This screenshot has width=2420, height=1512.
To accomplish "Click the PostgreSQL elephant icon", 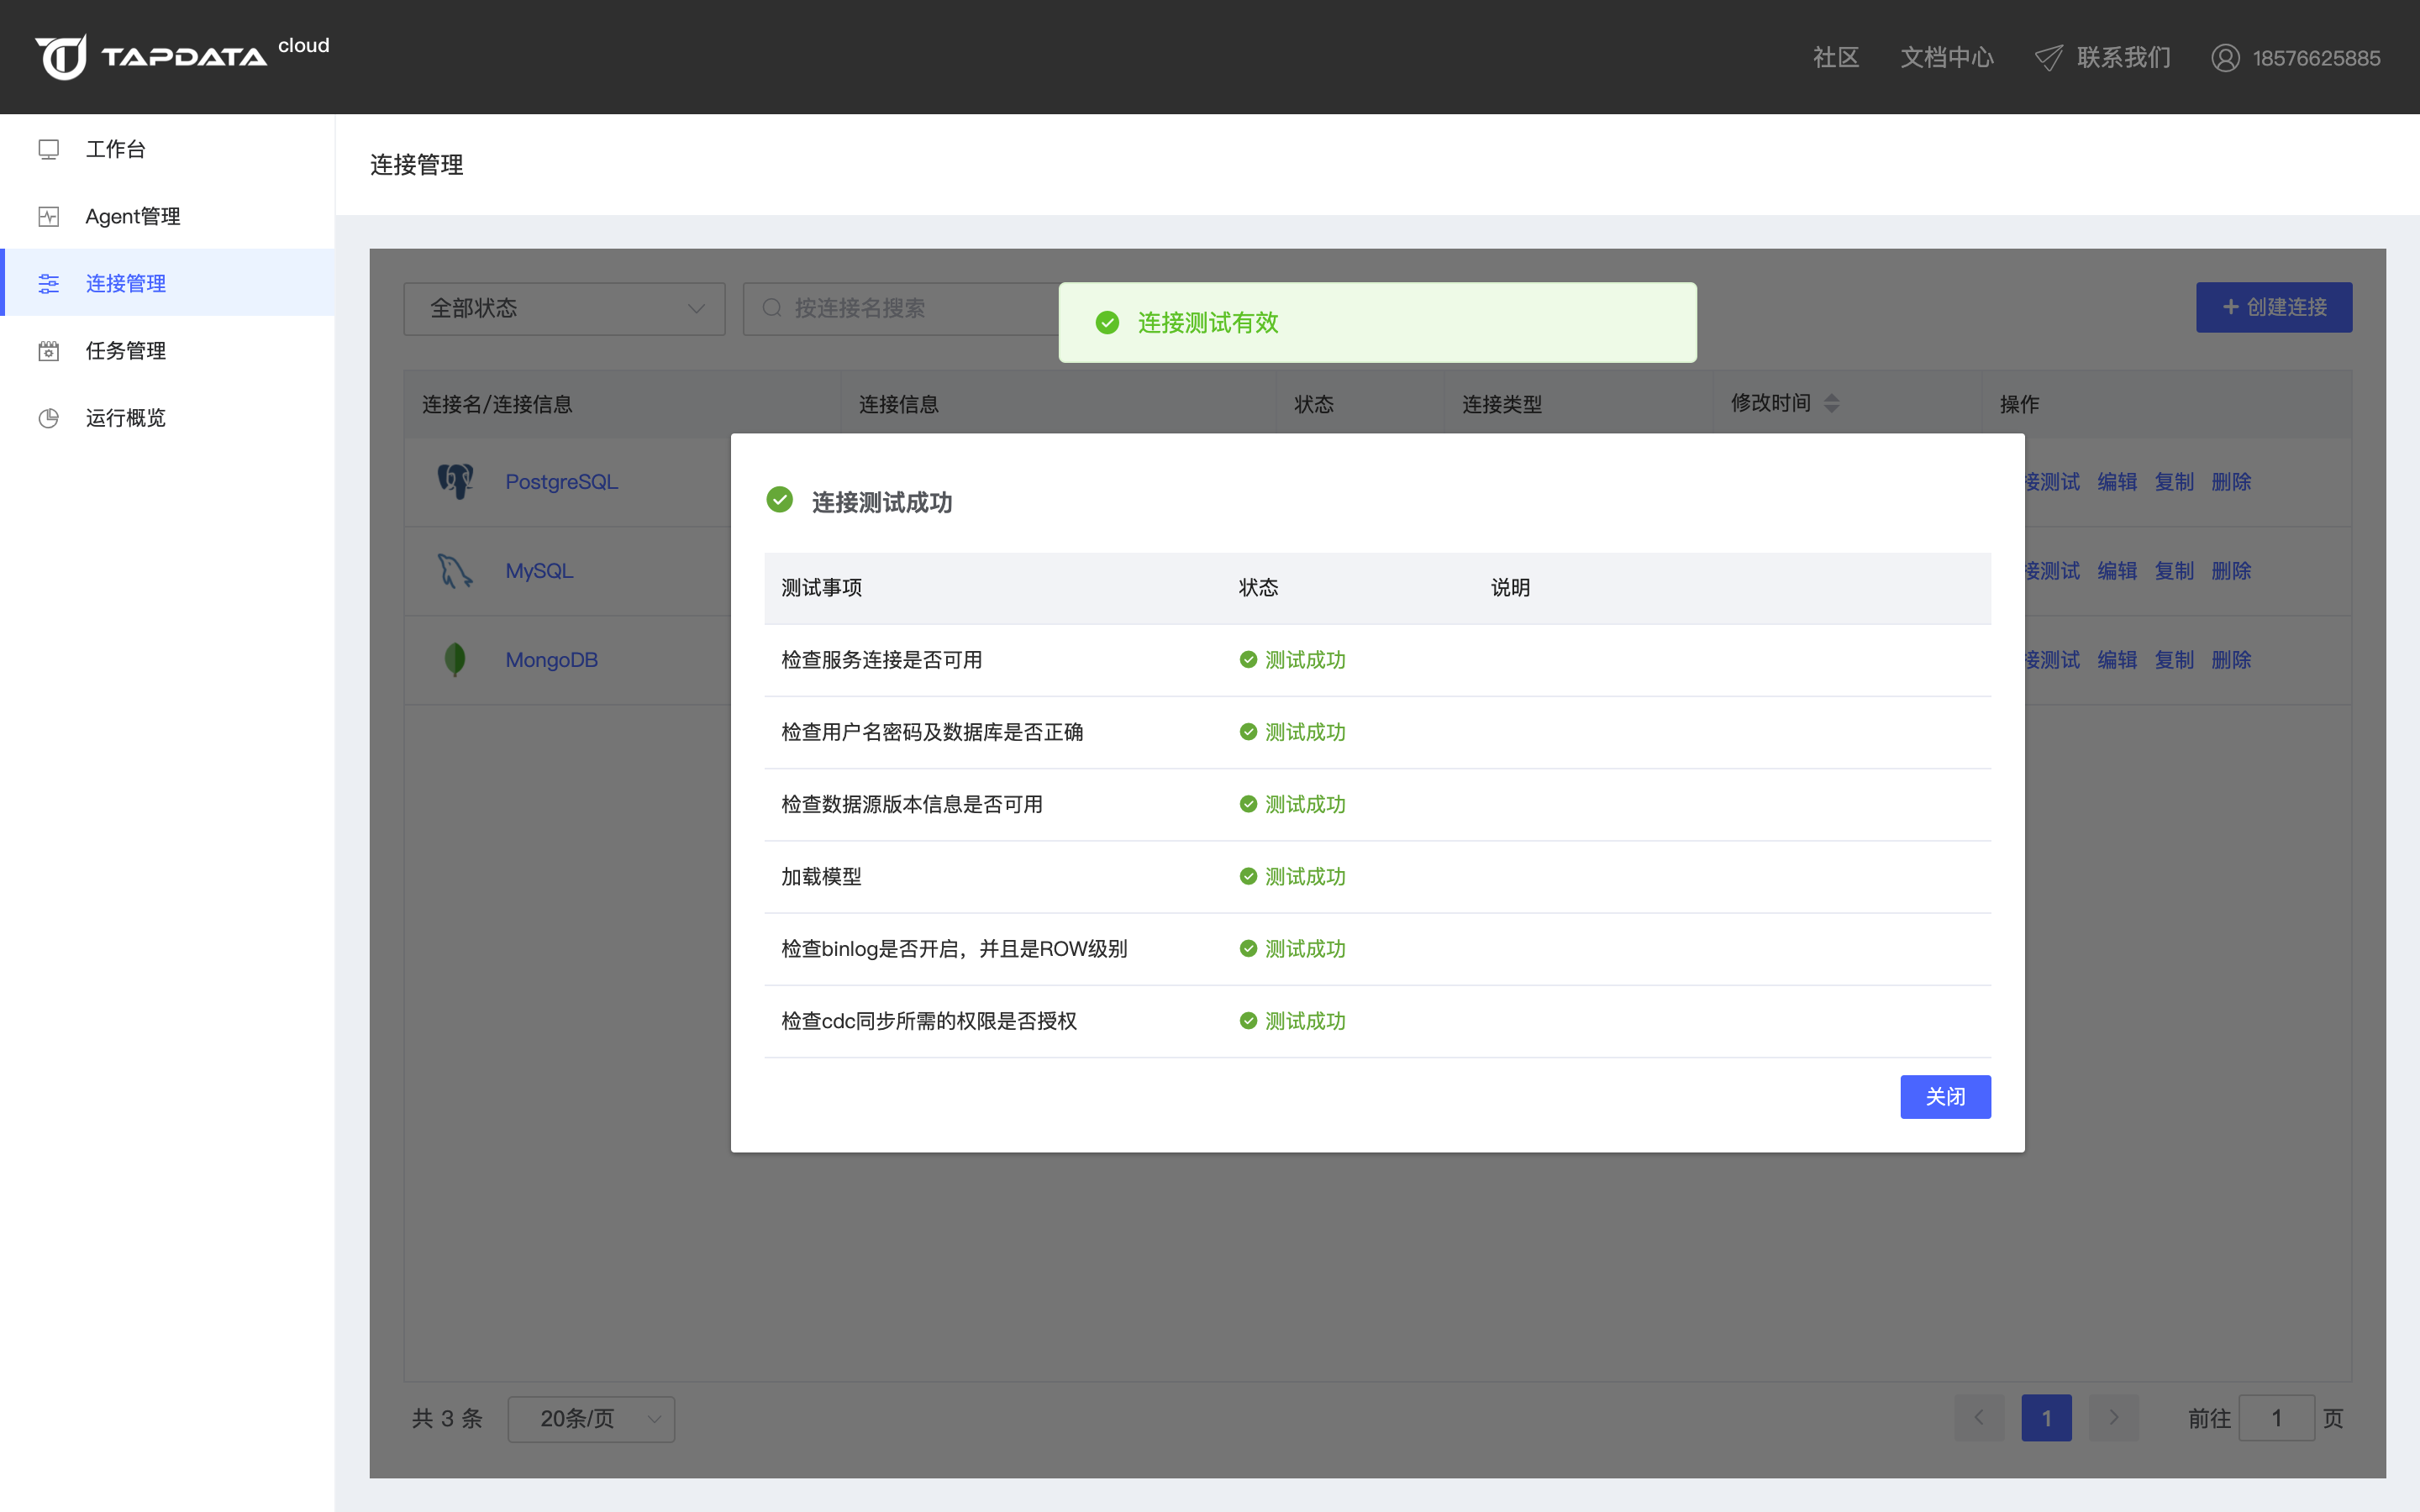I will 455,481.
